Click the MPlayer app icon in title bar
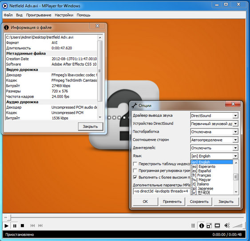Viewport: 250px width, 241px height. 5,6
